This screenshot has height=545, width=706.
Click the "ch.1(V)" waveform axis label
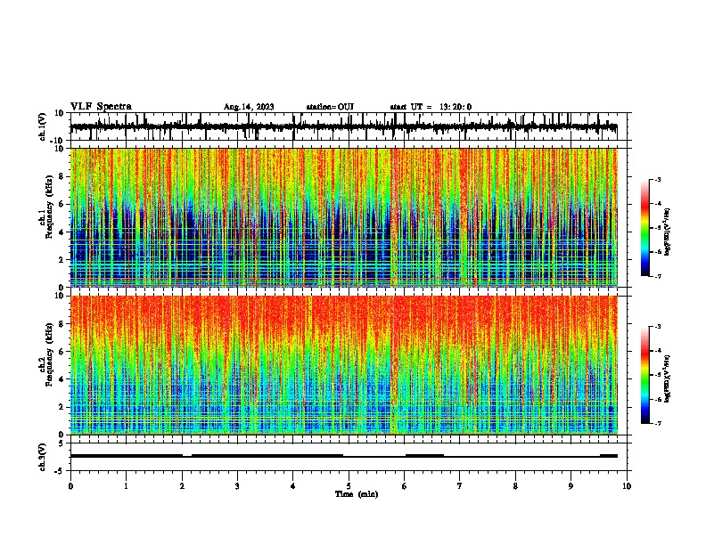(x=43, y=126)
